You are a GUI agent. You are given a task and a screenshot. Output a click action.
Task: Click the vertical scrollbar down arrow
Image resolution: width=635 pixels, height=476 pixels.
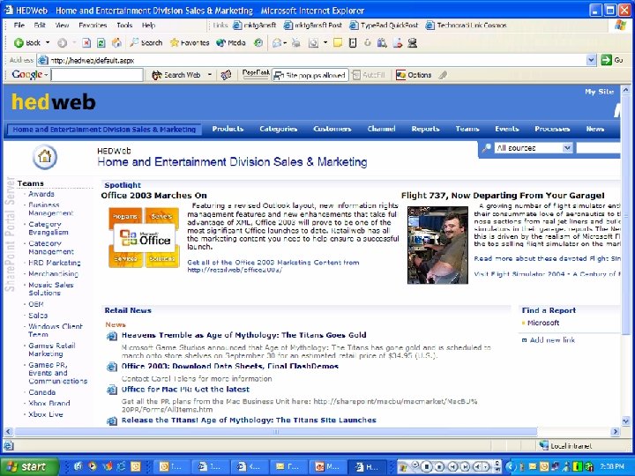[x=625, y=421]
